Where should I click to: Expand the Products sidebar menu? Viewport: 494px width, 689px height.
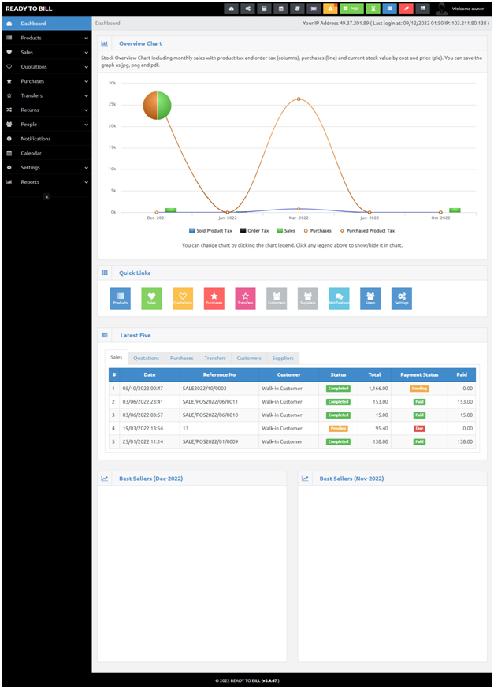46,38
